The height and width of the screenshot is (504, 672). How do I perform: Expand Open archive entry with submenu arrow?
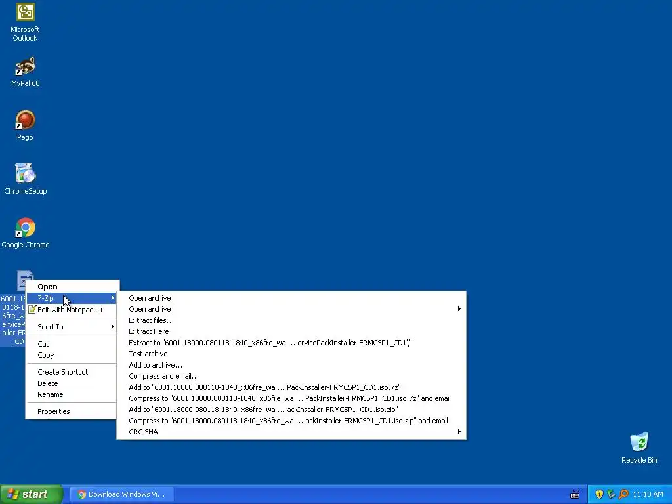coord(291,309)
